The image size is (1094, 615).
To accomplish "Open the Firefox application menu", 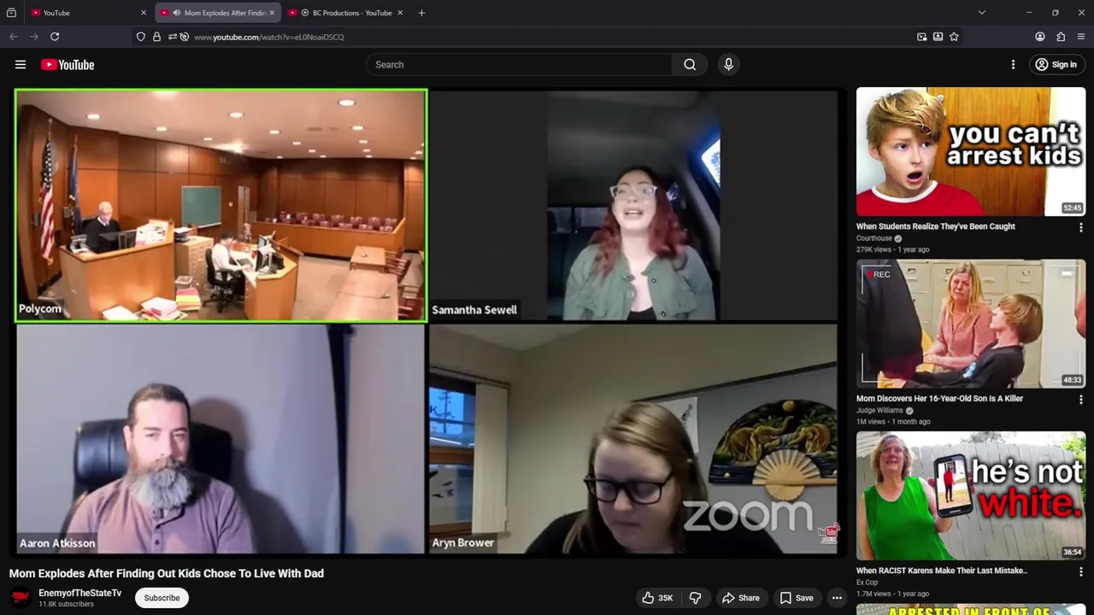I will tap(1081, 37).
